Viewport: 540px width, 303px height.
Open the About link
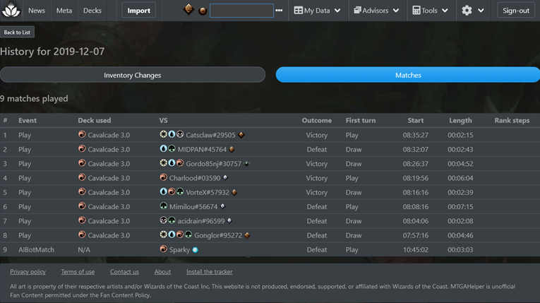coord(162,272)
